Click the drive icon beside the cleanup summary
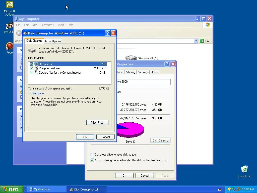The height and width of the screenshot is (193, 257). click(x=32, y=50)
